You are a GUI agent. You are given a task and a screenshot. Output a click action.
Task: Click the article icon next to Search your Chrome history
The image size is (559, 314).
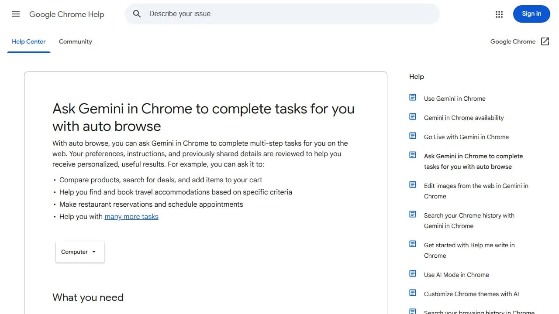click(x=413, y=214)
